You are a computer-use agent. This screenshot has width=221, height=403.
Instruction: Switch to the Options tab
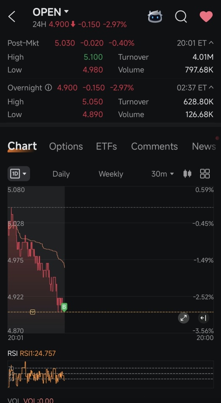[66, 146]
